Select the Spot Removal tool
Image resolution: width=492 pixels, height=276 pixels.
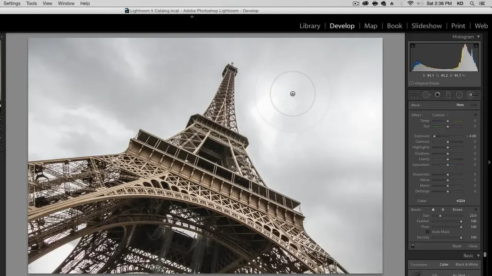426,95
